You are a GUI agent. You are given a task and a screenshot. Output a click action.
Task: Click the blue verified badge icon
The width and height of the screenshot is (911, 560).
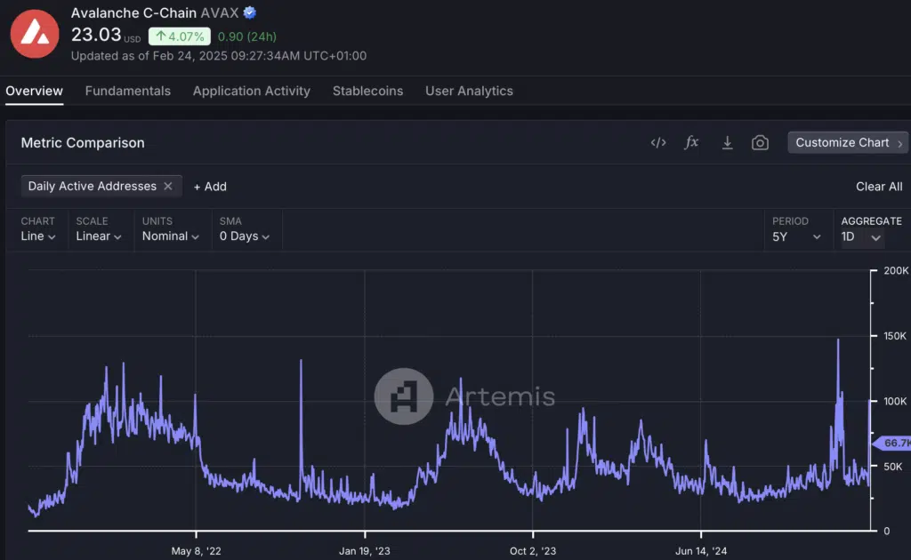(x=250, y=12)
